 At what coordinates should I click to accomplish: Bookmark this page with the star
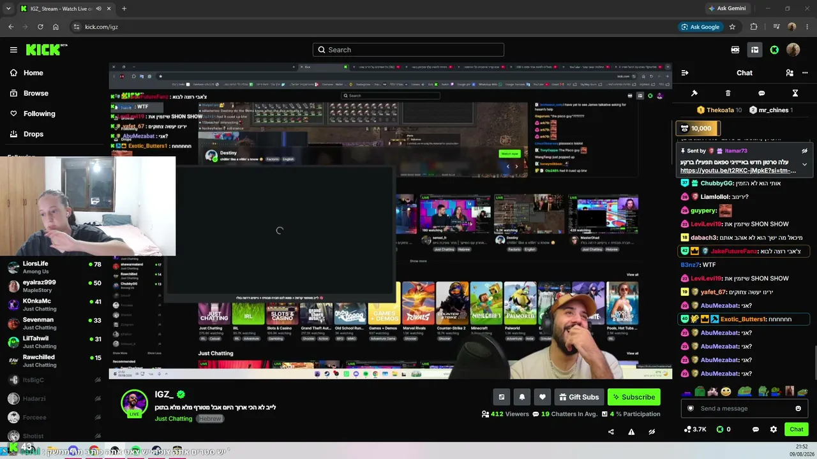732,27
